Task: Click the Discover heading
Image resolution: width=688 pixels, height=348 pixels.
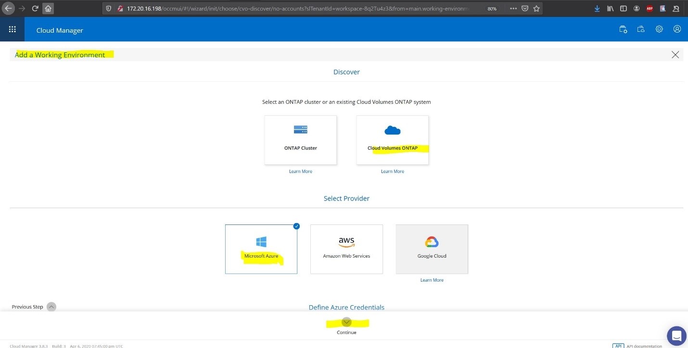Action: [346, 72]
